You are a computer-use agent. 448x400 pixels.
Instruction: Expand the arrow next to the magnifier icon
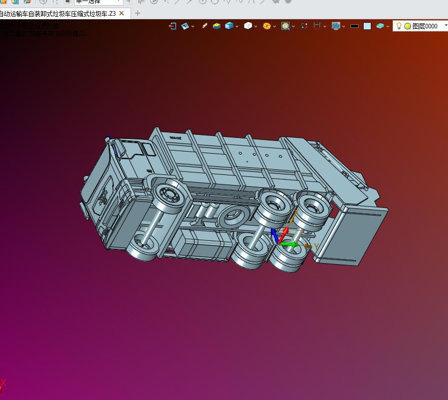click(x=293, y=26)
